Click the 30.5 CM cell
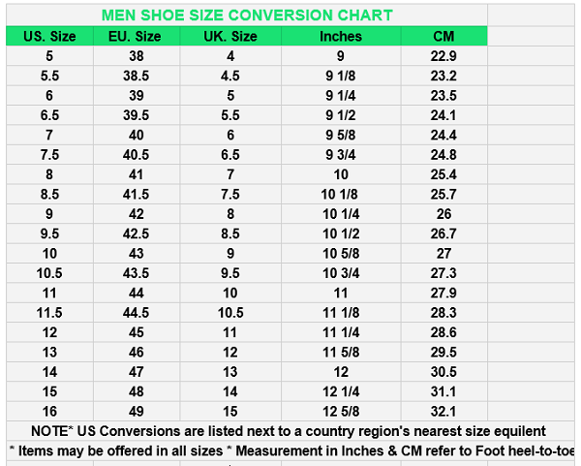581x466 pixels. [443, 372]
